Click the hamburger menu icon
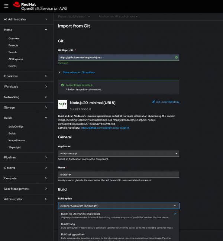This screenshot has width=223, height=241. click(x=6, y=6)
